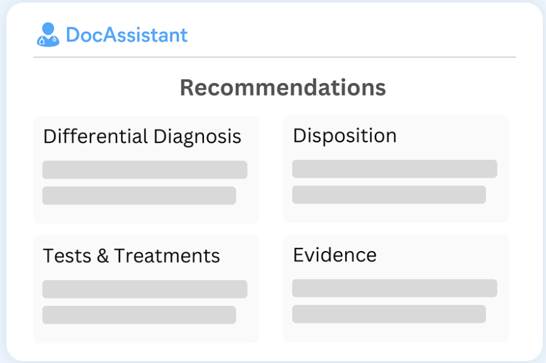546x363 pixels.
Task: Click first placeholder line under Disposition
Action: (395, 169)
